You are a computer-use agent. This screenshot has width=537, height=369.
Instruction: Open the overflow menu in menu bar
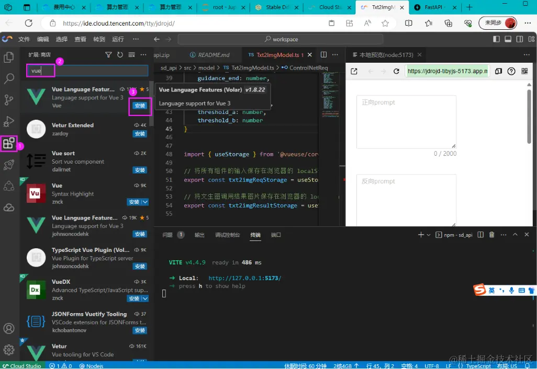[136, 39]
